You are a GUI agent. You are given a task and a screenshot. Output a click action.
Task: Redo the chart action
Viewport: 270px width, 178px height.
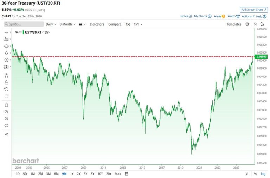6,96
